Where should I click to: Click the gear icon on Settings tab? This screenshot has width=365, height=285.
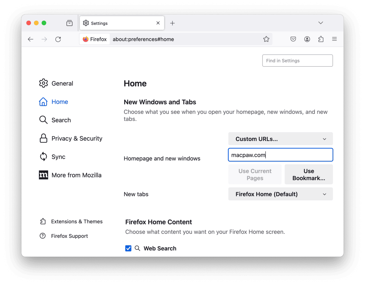pos(86,23)
